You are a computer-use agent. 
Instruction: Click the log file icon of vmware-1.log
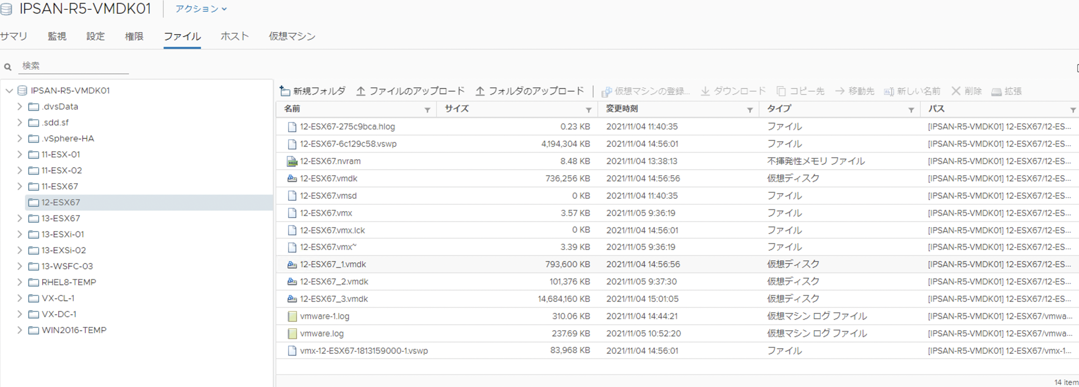tap(292, 316)
